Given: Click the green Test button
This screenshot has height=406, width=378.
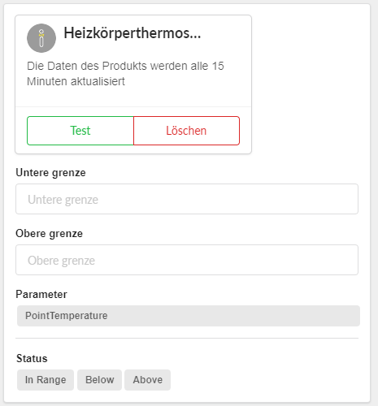Looking at the screenshot, I should [x=80, y=131].
